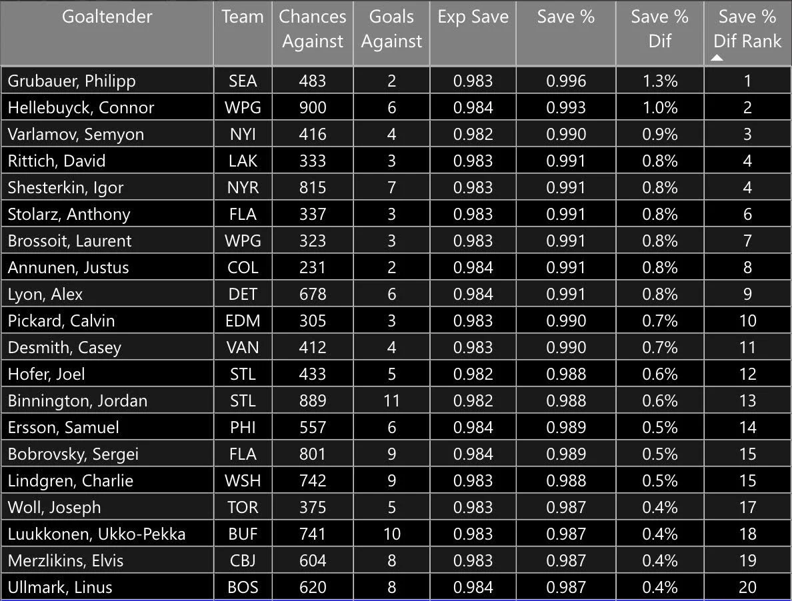792x601 pixels.
Task: Select Binnington's 11 goals against cell
Action: click(391, 401)
